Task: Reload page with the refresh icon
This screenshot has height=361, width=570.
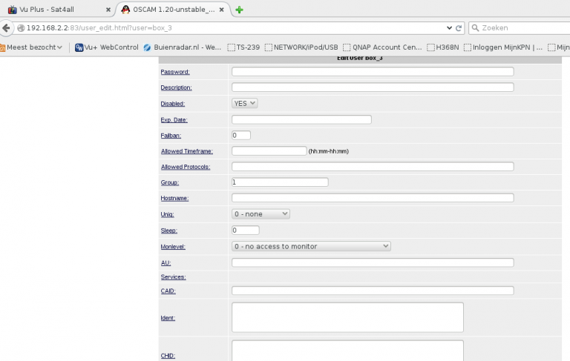Action: (459, 28)
